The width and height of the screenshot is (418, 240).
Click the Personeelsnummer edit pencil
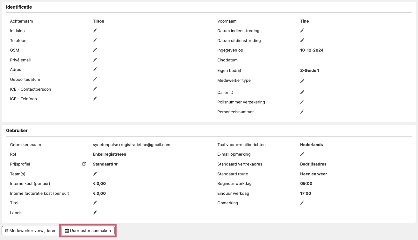click(x=302, y=112)
